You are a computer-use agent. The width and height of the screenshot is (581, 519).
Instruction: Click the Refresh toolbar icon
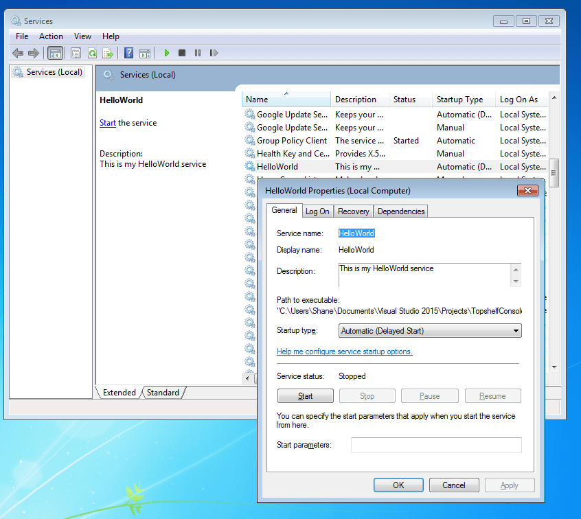(91, 53)
